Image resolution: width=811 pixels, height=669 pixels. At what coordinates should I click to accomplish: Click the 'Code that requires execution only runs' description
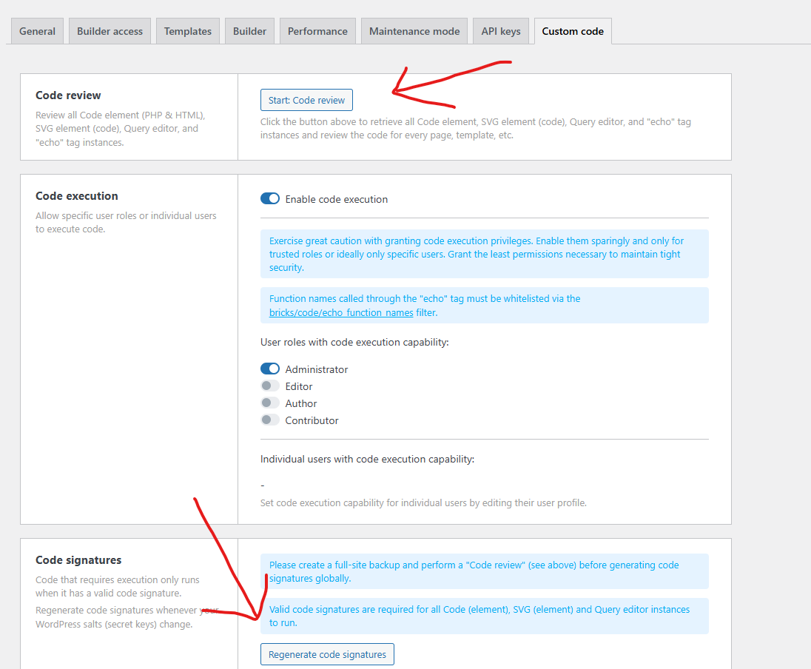118,586
